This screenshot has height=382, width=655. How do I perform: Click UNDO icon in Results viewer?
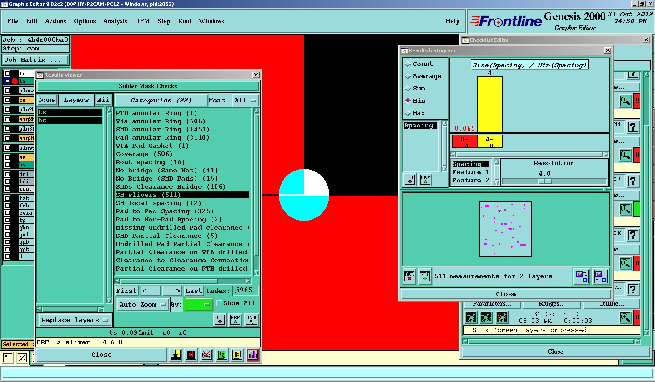point(251,320)
